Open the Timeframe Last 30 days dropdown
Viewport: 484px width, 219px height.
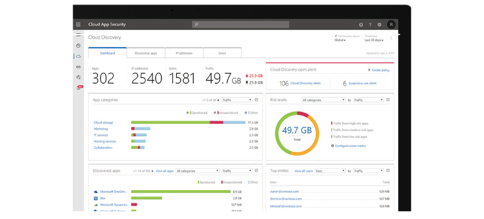tap(374, 40)
